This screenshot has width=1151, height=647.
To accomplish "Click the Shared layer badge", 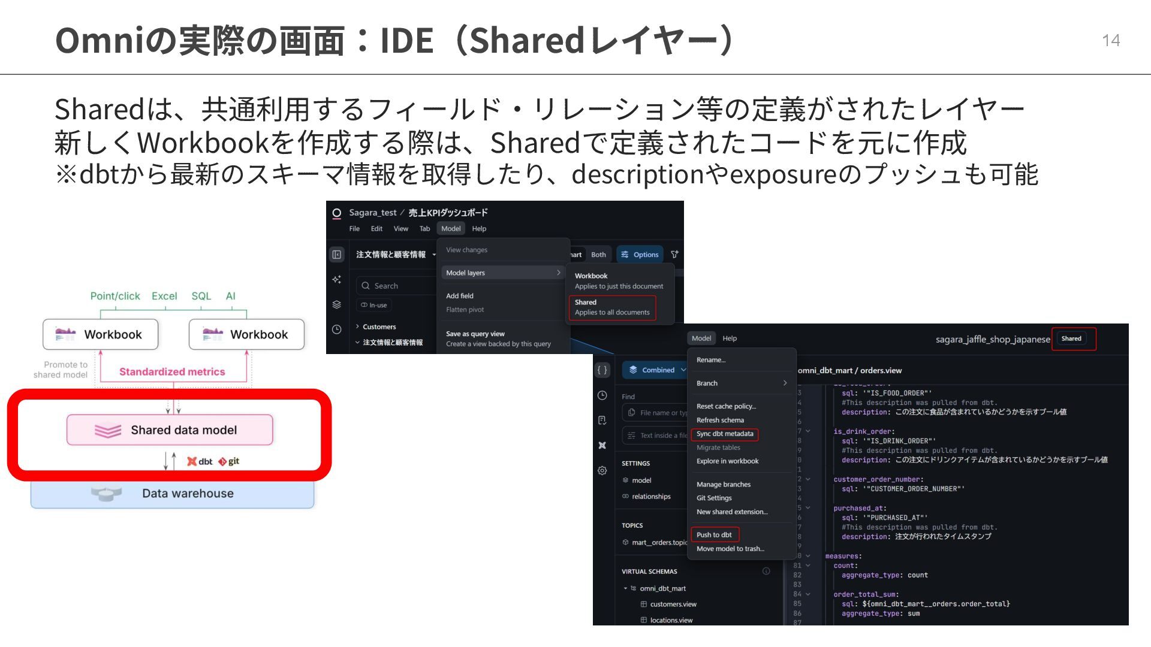I will (1071, 338).
